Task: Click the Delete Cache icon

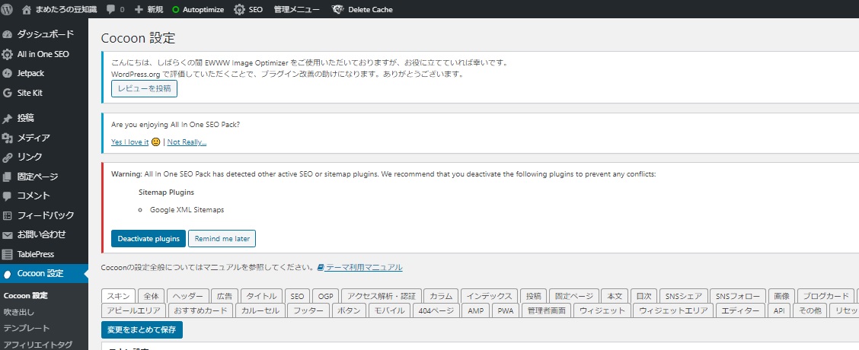Action: pos(338,9)
